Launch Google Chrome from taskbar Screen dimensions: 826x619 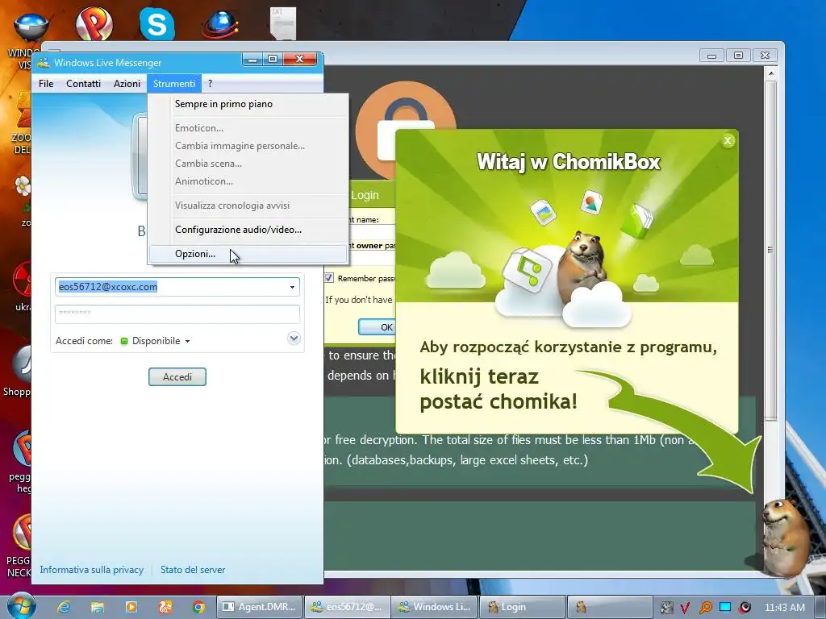[198, 607]
